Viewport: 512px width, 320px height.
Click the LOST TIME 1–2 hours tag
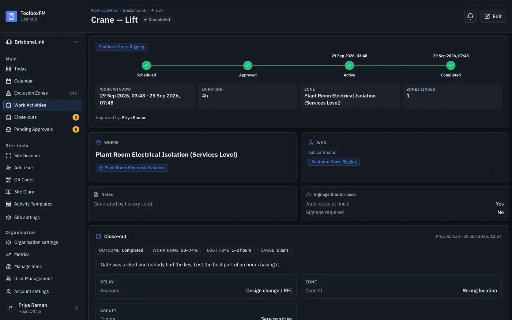(229, 250)
